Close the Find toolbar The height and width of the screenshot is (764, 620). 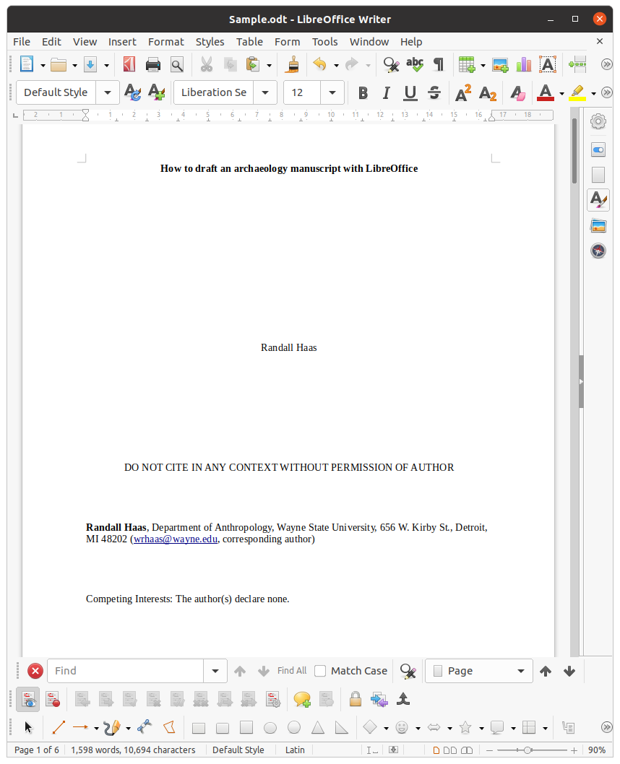35,671
